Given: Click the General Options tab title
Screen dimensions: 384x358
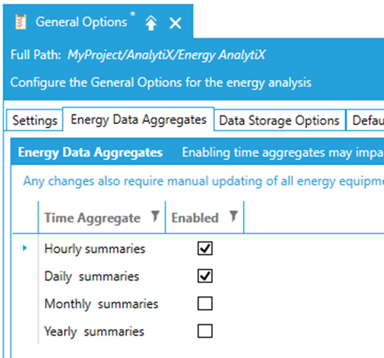Looking at the screenshot, I should coord(81,22).
